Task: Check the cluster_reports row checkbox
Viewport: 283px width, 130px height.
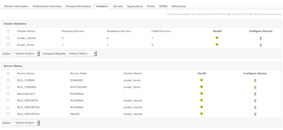Action: point(8,38)
